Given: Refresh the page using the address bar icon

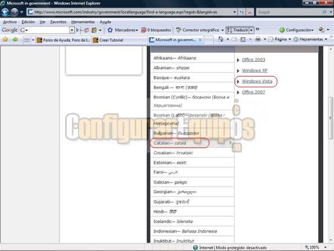Looking at the screenshot, I should [241, 12].
